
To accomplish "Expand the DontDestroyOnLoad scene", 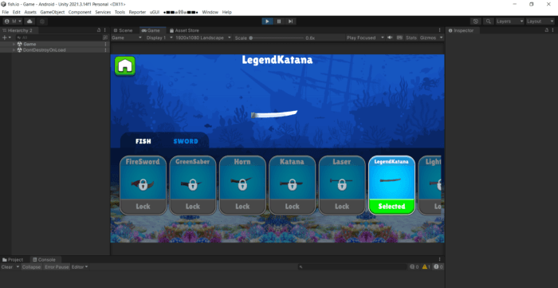I will pos(14,50).
